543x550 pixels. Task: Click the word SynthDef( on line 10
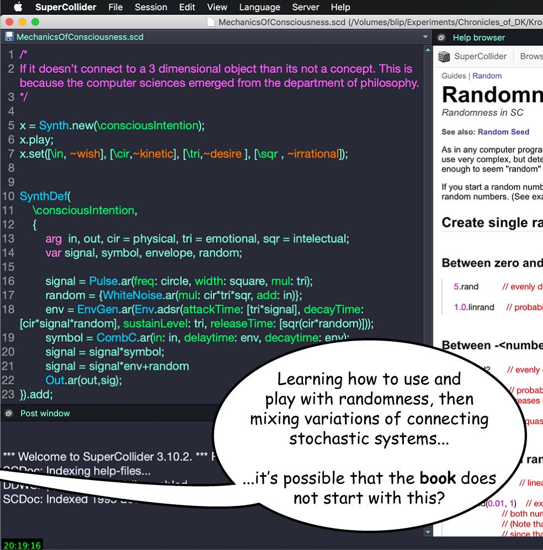[x=45, y=196]
